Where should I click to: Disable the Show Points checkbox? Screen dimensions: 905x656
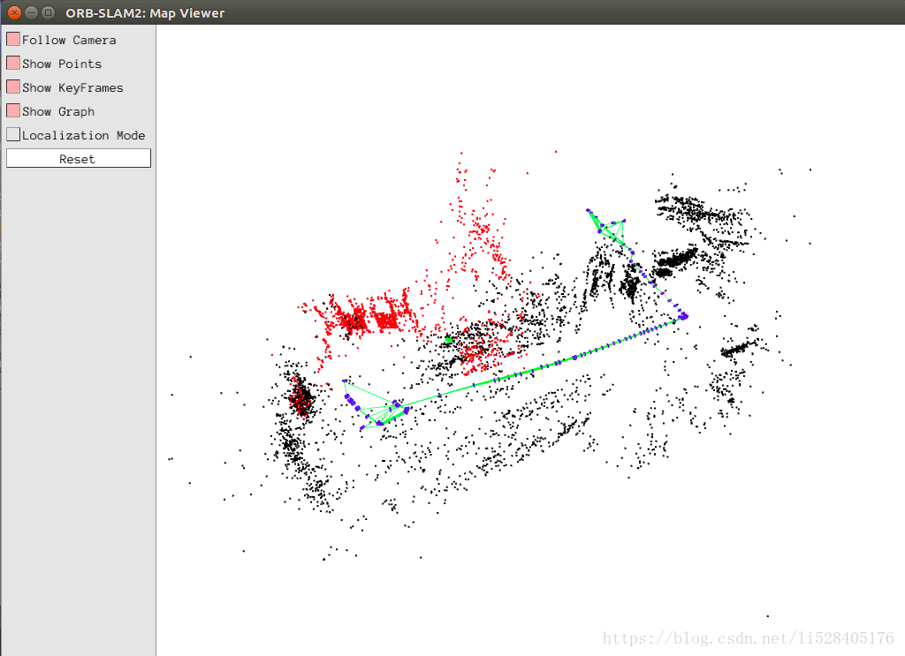[13, 63]
